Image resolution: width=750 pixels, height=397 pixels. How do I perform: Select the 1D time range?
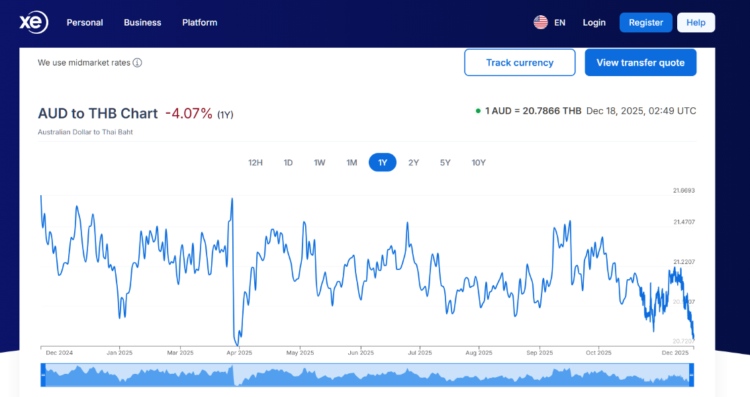[x=288, y=163]
